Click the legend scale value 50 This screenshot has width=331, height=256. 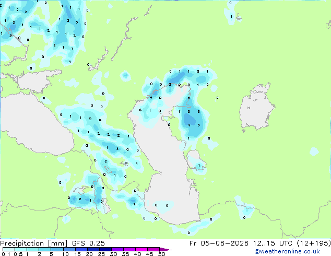(161, 254)
